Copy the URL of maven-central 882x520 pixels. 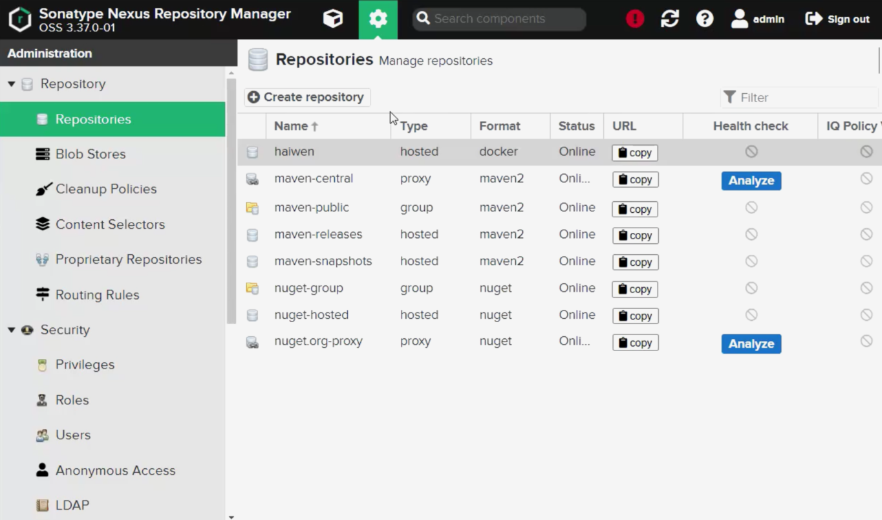(x=635, y=180)
